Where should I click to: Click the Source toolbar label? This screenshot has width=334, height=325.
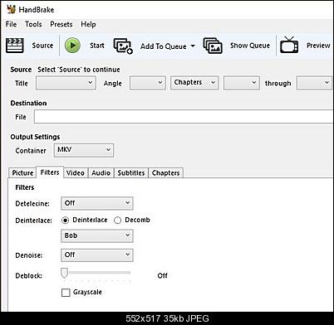click(42, 46)
